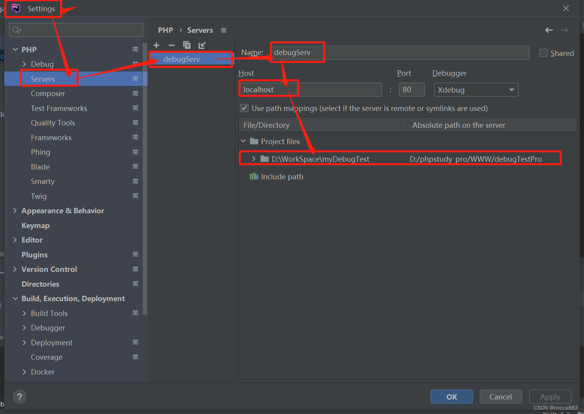Viewport: 584px width, 414px height.
Task: Click project-level icon beside Servers breadcrumb
Action: 224,30
